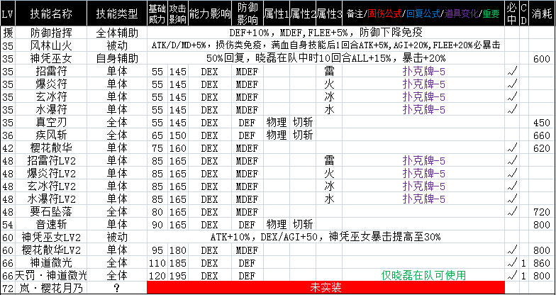
Task: Click the cost value 450
Action: pos(542,123)
